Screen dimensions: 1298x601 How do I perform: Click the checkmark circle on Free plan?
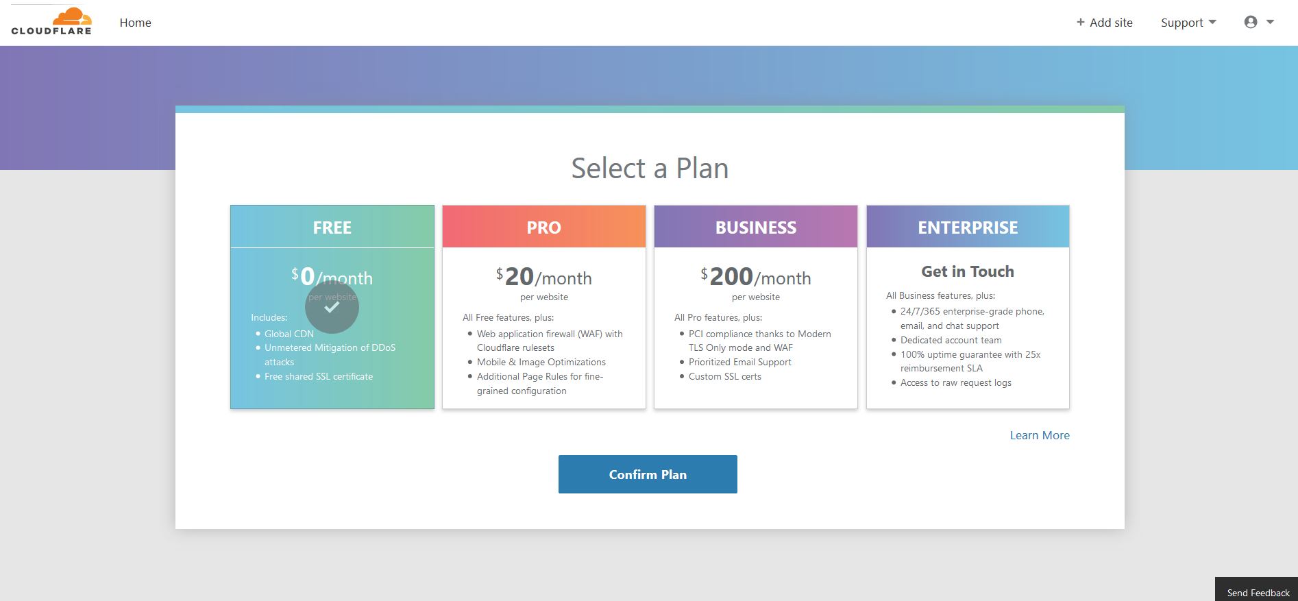[332, 307]
